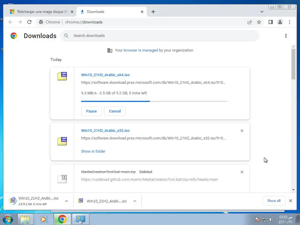Reload the downloads page
The width and height of the screenshot is (300, 225).
tap(29, 22)
